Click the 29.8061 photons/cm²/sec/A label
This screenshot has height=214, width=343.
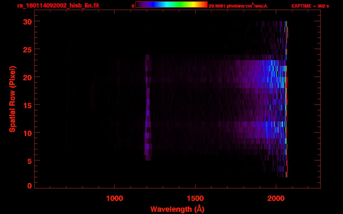[238, 6]
